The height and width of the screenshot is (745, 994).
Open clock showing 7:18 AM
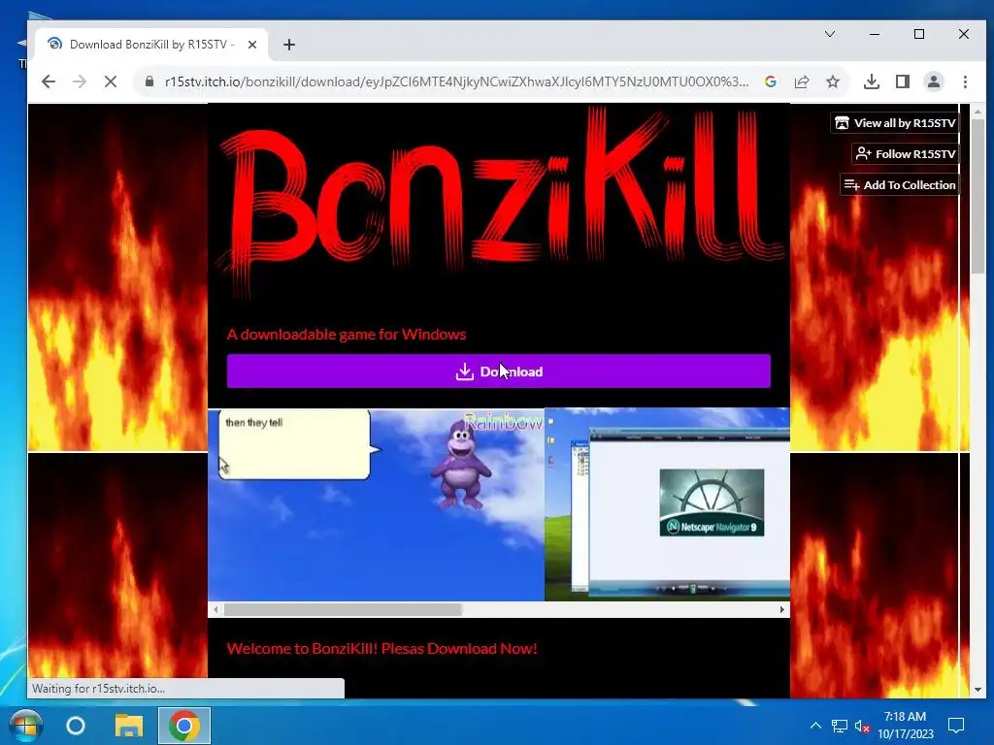tap(906, 726)
